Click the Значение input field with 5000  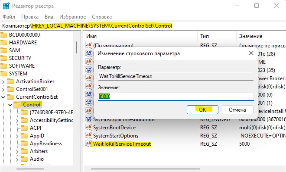coord(176,96)
